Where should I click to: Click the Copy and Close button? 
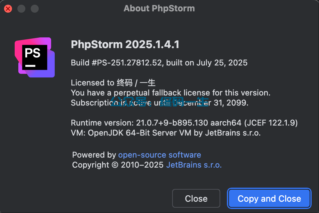point(269,198)
